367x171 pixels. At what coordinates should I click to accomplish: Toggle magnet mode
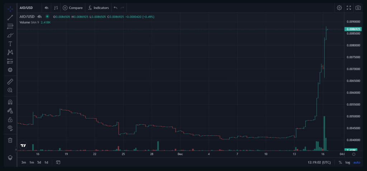(x=10, y=102)
